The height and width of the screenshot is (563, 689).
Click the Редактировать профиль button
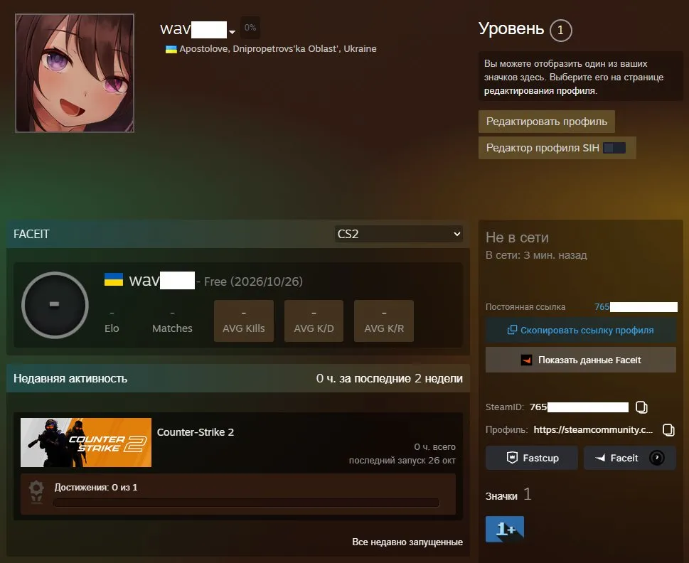(x=547, y=122)
